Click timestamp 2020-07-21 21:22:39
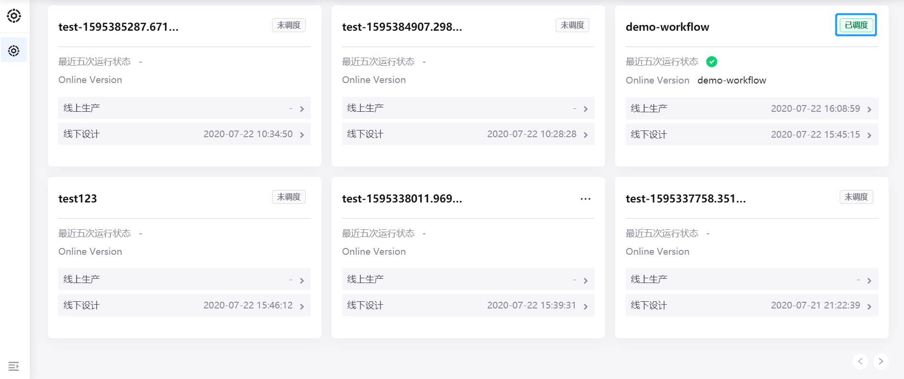 tap(815, 305)
